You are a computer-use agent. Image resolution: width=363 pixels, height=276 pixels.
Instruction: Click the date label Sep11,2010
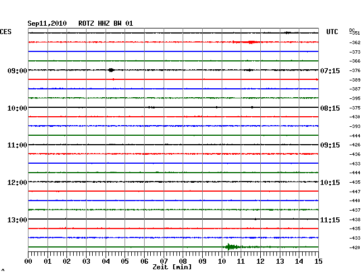[47, 23]
